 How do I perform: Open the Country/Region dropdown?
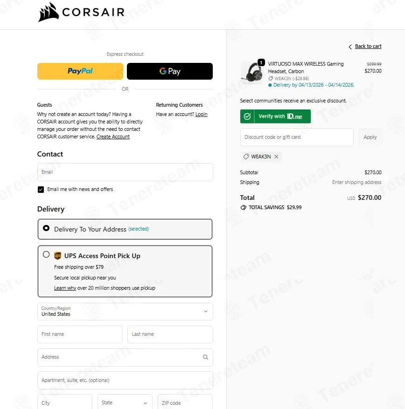click(x=125, y=312)
